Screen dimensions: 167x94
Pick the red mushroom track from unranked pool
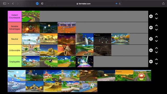(142, 75)
